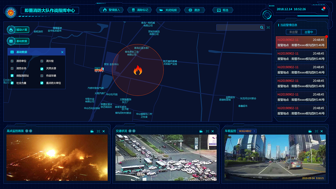This screenshot has width=336, height=189.
Task: Click camera icon in 高点监控画面 panel
Action: click(x=92, y=131)
